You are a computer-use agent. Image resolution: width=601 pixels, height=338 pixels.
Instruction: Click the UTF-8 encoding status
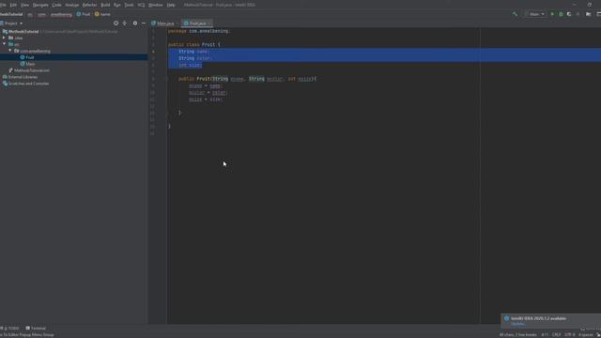click(570, 335)
